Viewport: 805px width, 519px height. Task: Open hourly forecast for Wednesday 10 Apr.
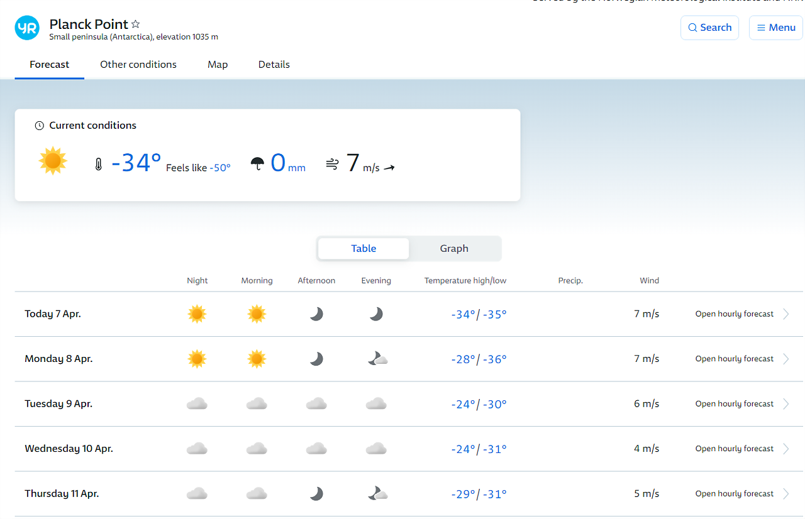pos(735,449)
